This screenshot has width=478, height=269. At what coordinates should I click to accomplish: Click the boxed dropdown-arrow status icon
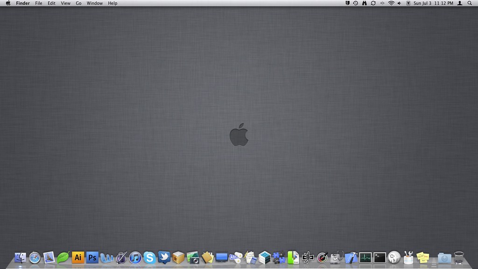click(408, 3)
